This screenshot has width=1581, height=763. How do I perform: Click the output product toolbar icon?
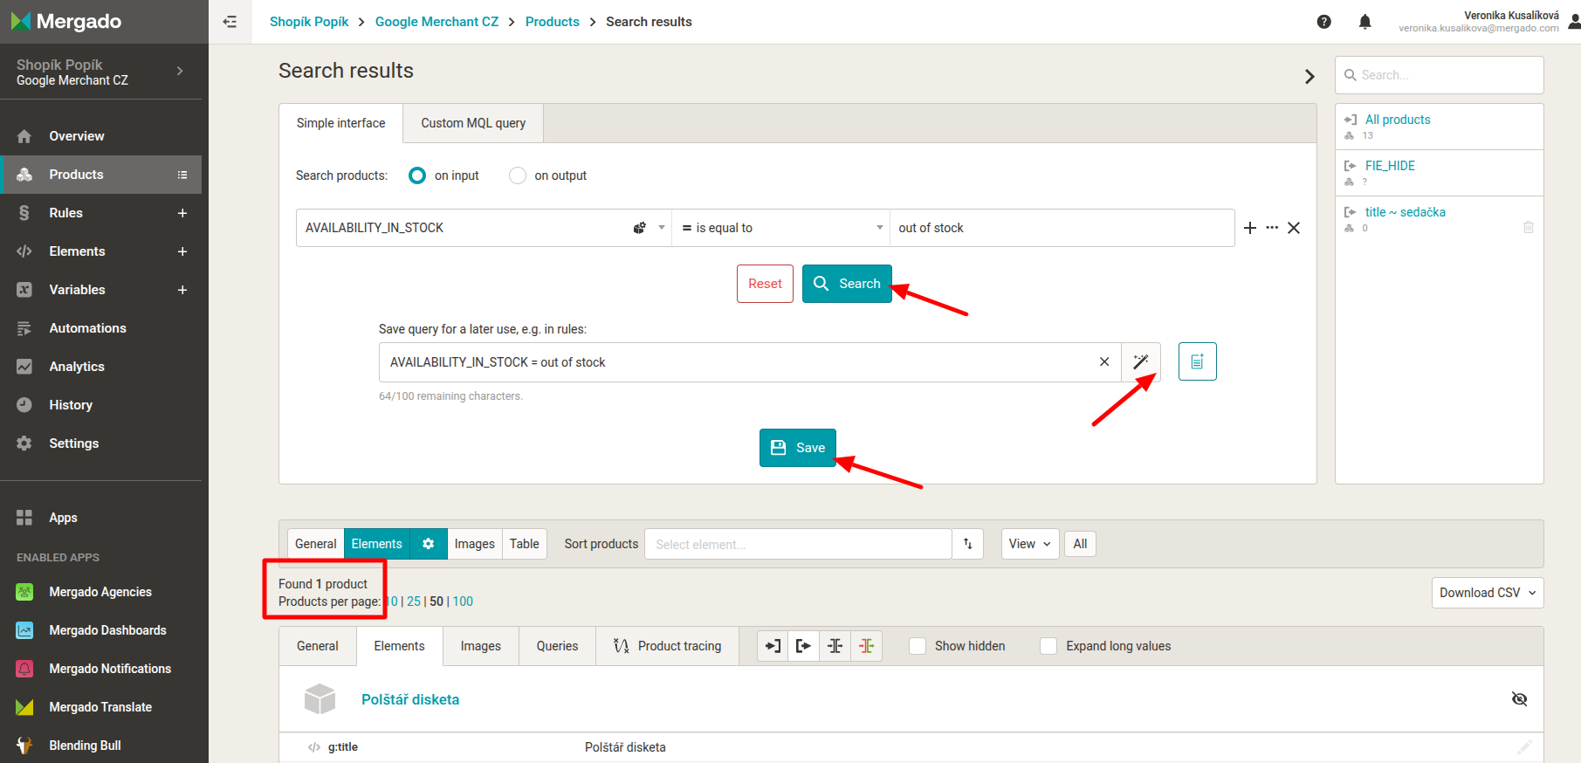click(804, 646)
